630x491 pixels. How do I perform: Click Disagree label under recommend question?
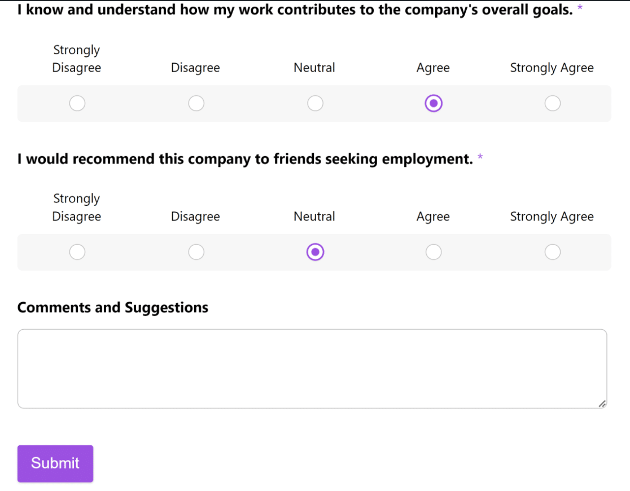point(195,216)
